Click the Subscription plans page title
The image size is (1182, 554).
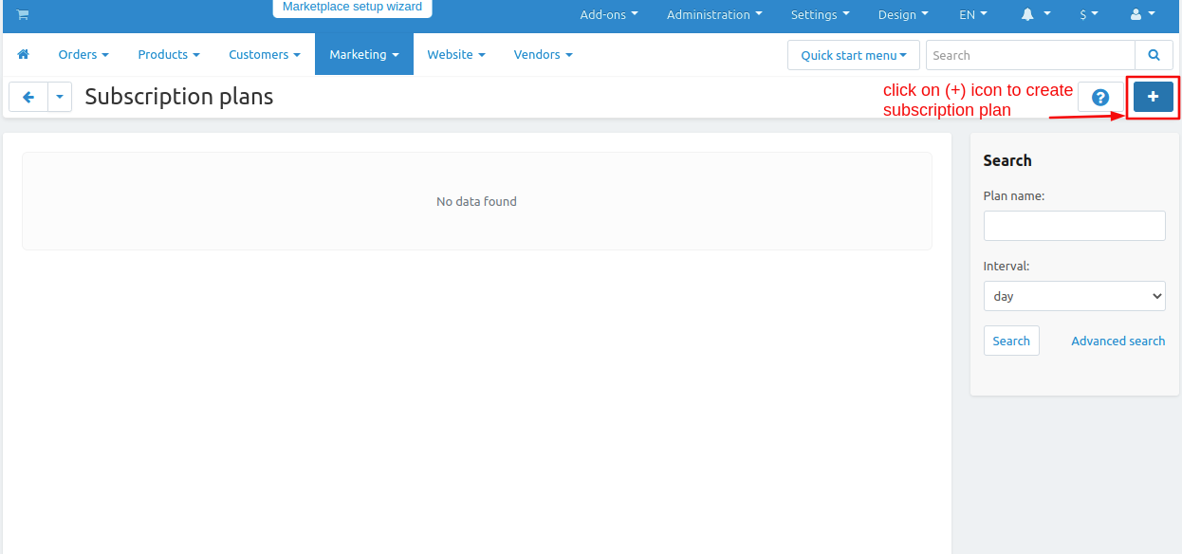coord(179,97)
